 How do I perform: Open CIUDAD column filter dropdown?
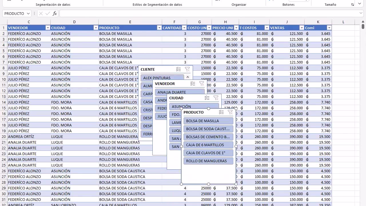click(96, 28)
